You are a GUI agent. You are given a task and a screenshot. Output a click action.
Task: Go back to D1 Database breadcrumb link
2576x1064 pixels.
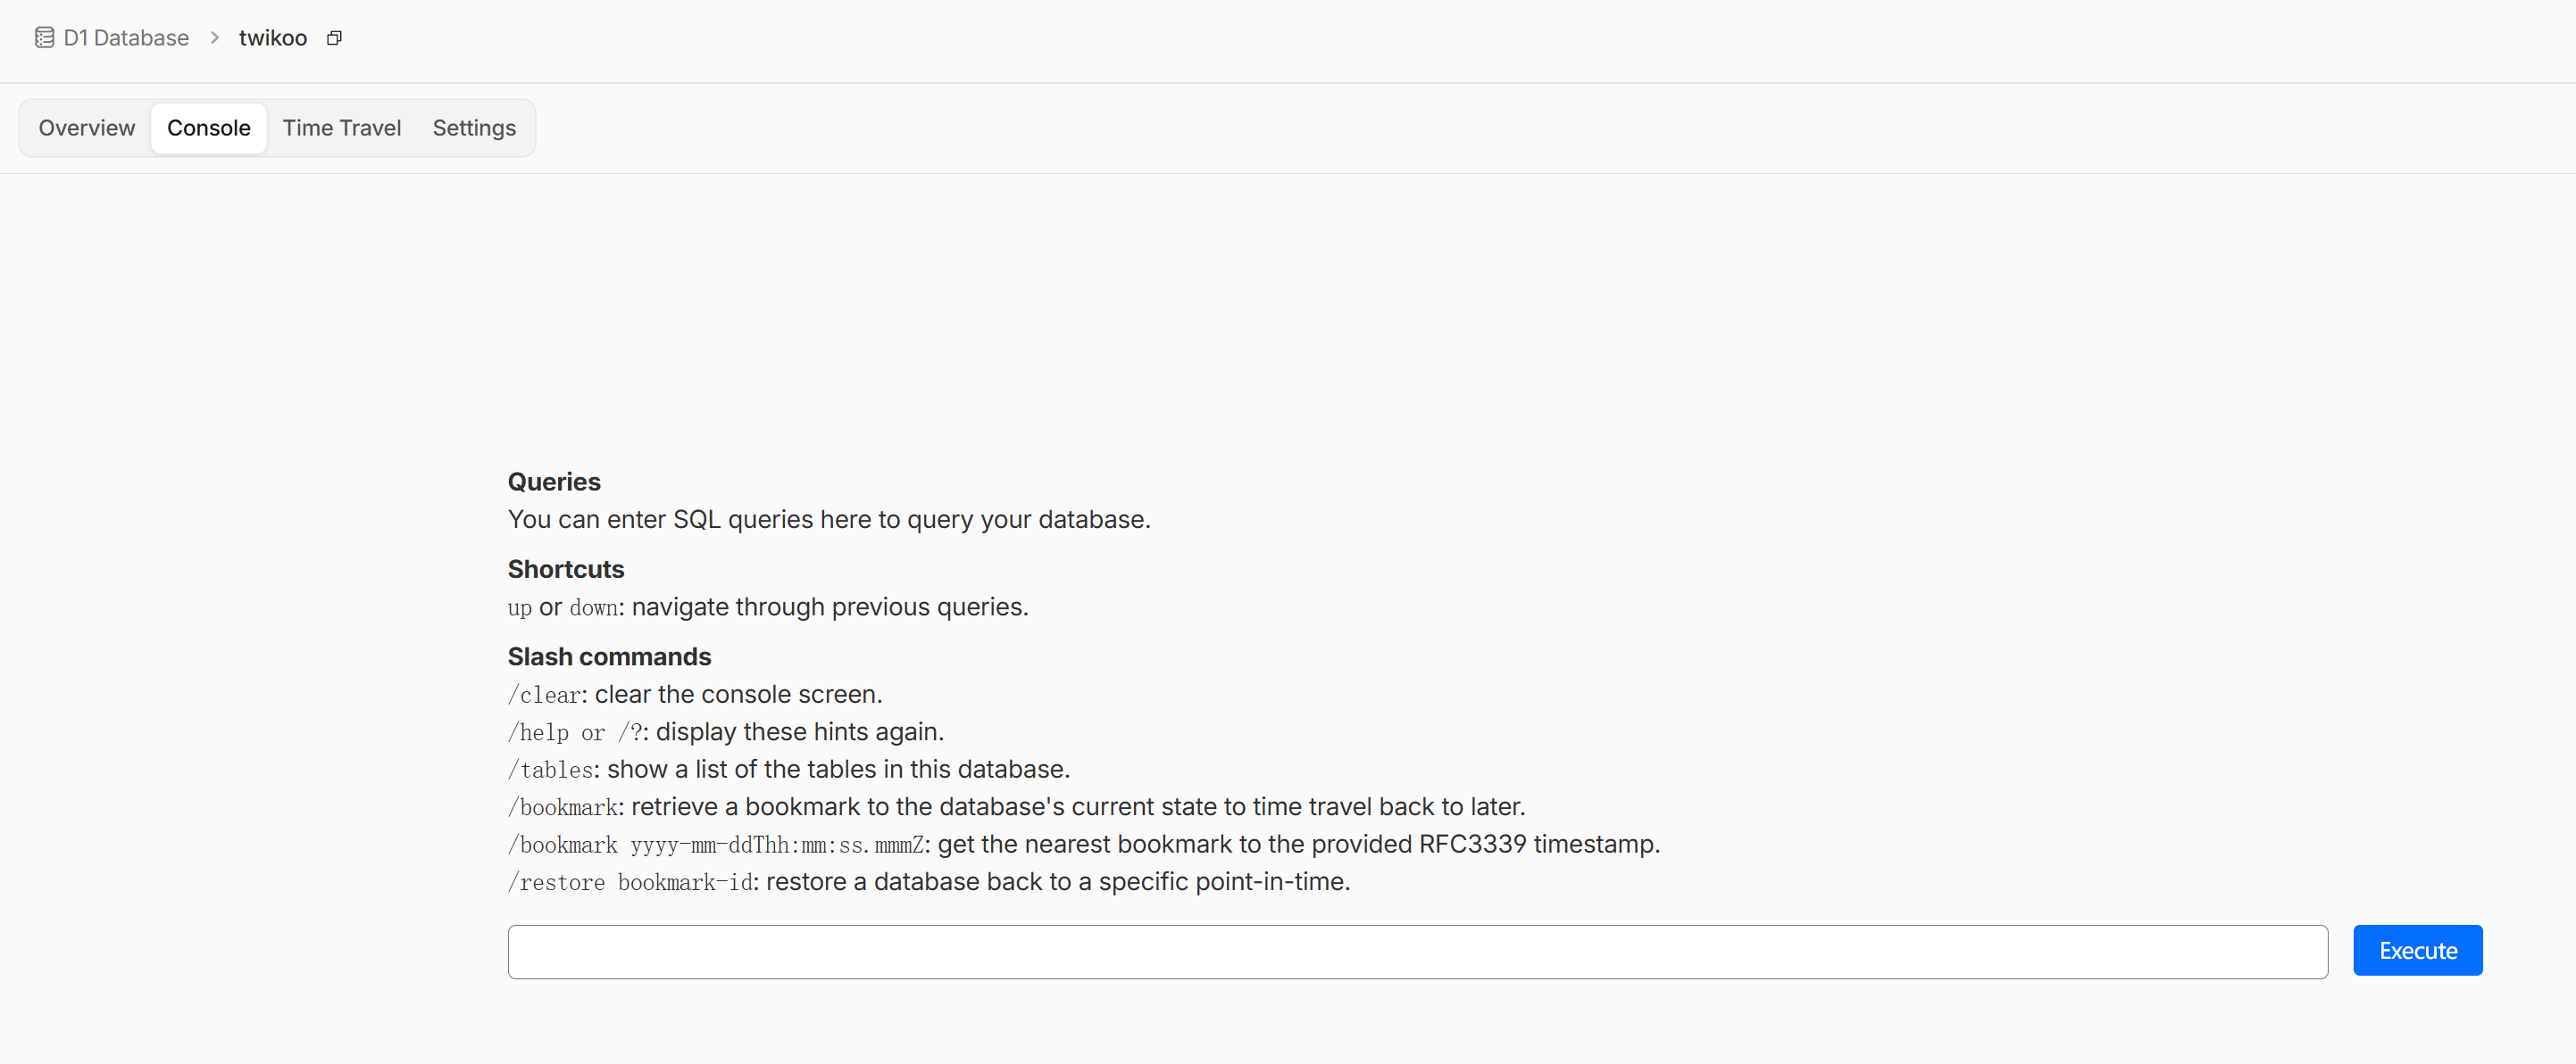coord(126,38)
